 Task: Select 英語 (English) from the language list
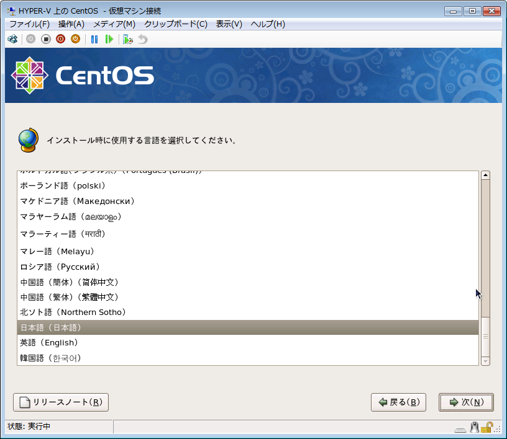[x=49, y=343]
